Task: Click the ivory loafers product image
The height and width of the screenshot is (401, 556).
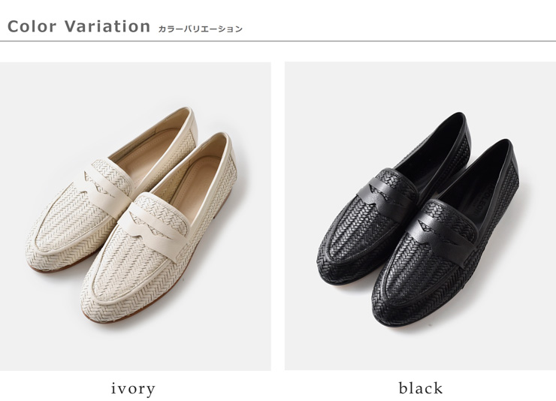Action: [x=135, y=216]
